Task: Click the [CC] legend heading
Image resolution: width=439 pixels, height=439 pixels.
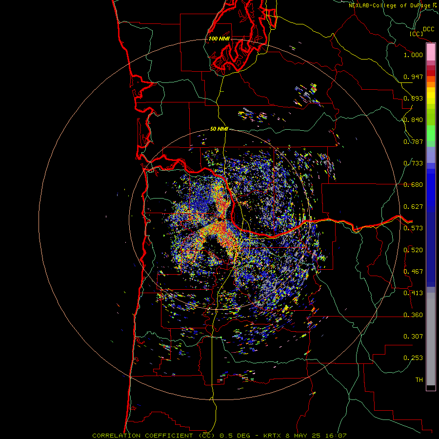Action: pyautogui.click(x=416, y=34)
